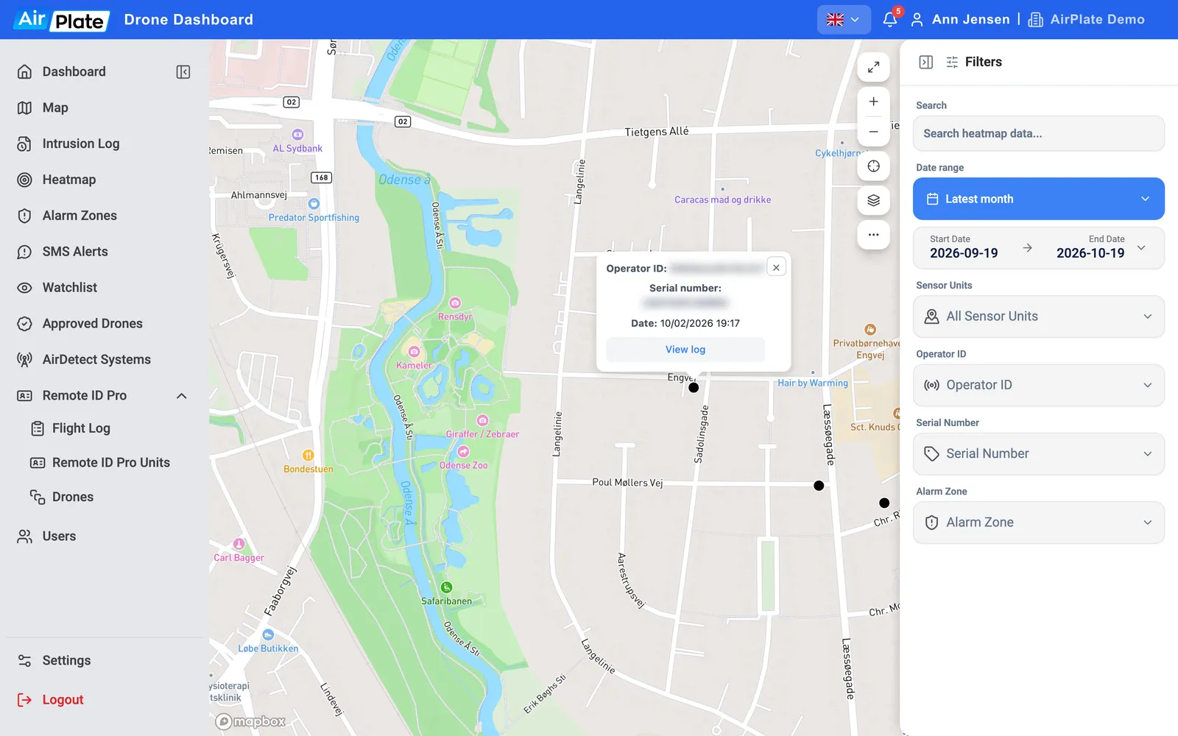Open Remote ID Pro Units
Viewport: 1178px width, 736px height.
coord(110,463)
